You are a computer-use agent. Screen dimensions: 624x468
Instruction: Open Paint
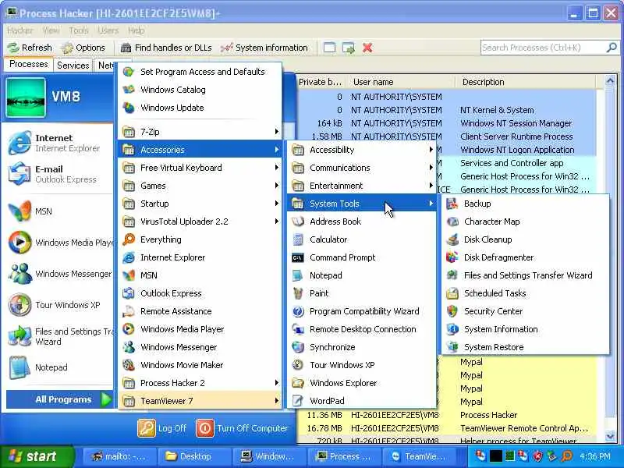pos(361,293)
